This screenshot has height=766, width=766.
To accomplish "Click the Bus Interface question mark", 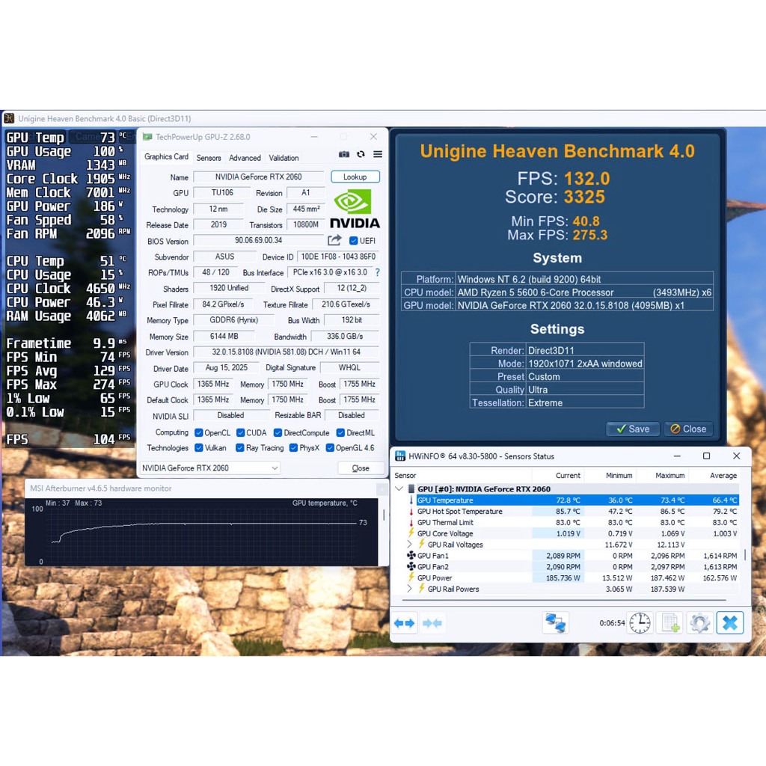I will coord(377,272).
